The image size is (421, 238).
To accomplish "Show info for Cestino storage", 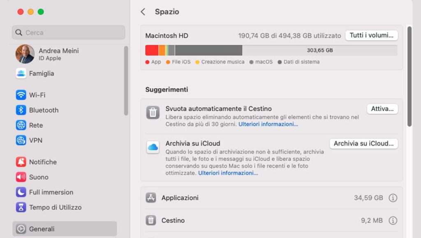I will coord(393,220).
